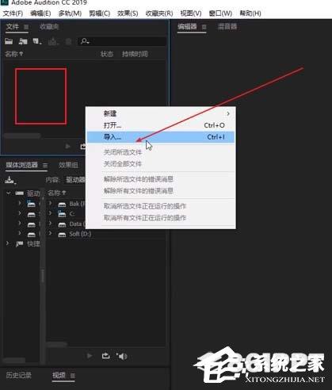Click the Import File icon in Files panel

point(23,41)
